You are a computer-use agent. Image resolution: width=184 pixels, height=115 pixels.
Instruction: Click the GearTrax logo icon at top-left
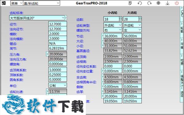(3, 3)
